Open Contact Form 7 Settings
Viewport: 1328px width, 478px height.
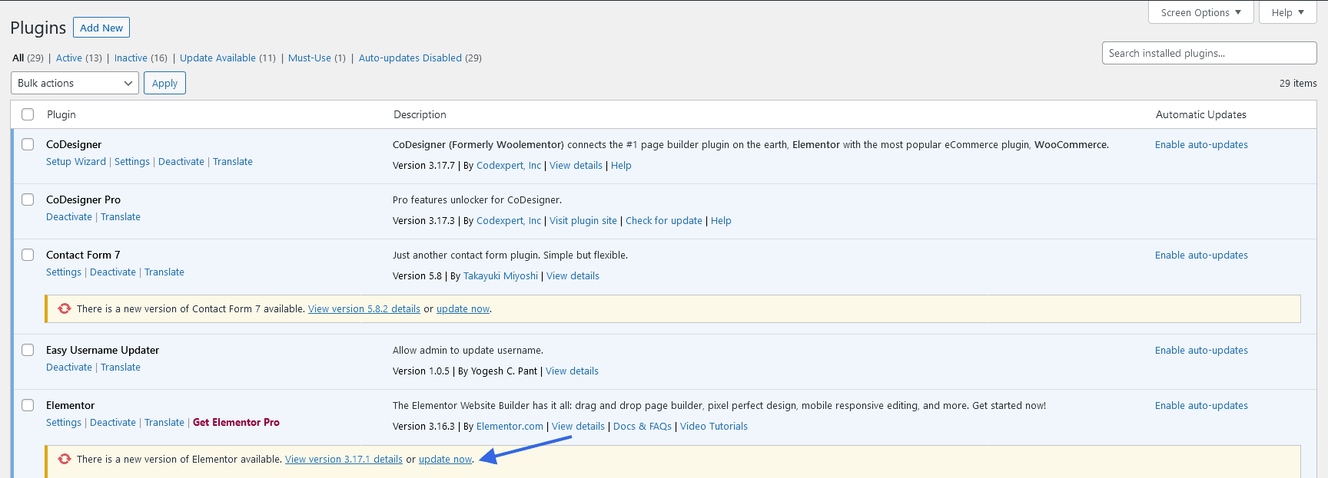point(64,272)
